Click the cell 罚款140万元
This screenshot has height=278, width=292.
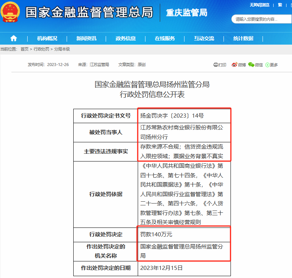[x=184, y=235]
